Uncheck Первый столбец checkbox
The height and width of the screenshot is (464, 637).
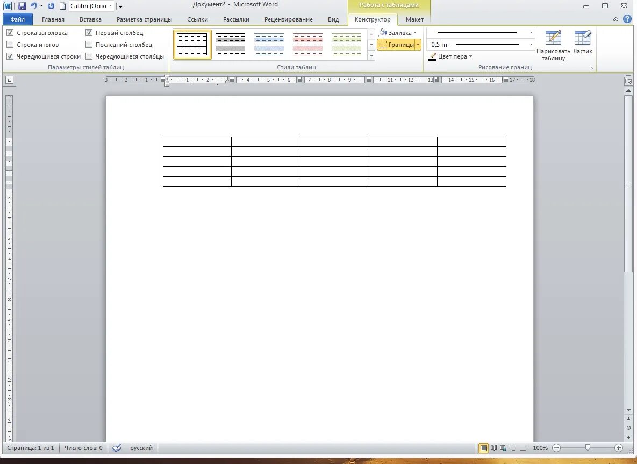pyautogui.click(x=89, y=32)
